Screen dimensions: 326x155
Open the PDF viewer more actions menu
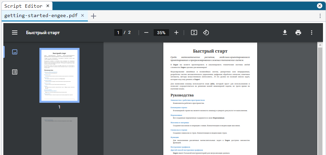311,32
